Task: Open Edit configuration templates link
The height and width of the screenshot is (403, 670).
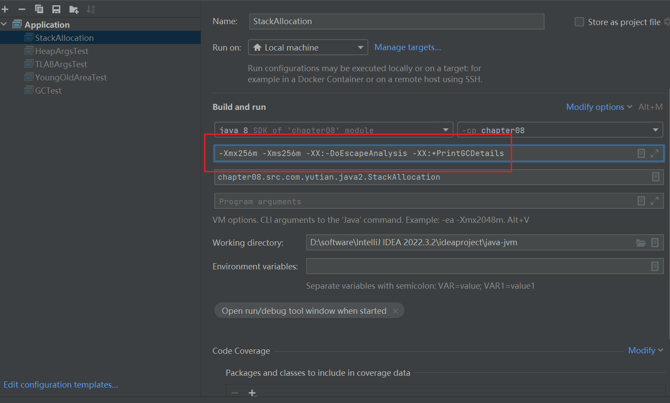Action: click(61, 385)
